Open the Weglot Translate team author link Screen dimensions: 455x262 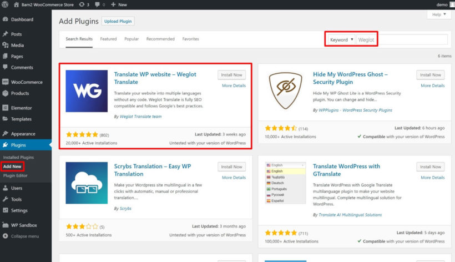(141, 117)
